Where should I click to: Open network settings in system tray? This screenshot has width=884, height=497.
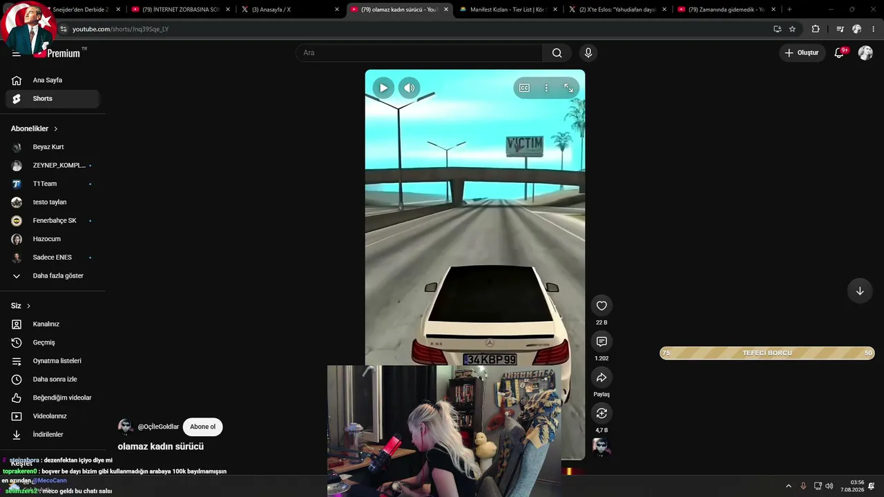click(818, 486)
